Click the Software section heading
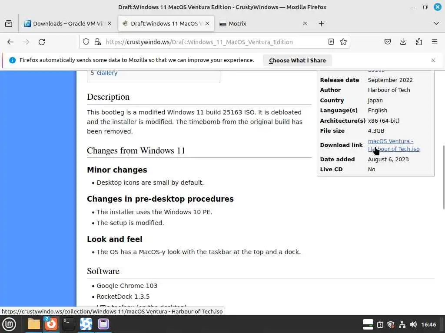Image resolution: width=445 pixels, height=333 pixels. [x=103, y=271]
